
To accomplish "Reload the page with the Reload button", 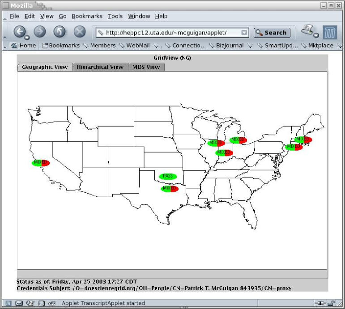I will [x=60, y=32].
